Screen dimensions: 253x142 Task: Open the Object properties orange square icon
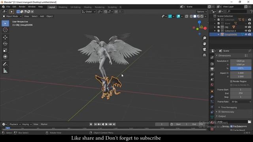click(212, 91)
